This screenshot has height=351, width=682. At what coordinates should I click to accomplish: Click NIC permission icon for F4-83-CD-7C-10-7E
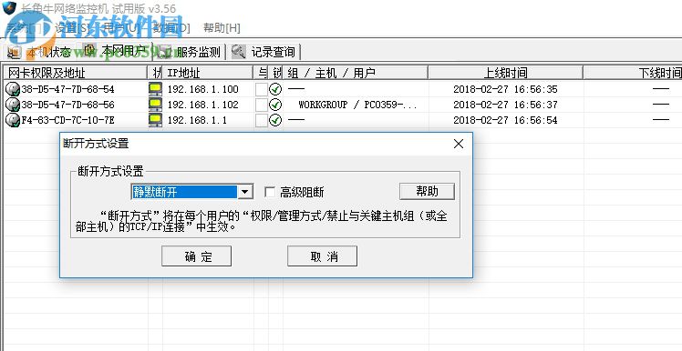coord(13,120)
